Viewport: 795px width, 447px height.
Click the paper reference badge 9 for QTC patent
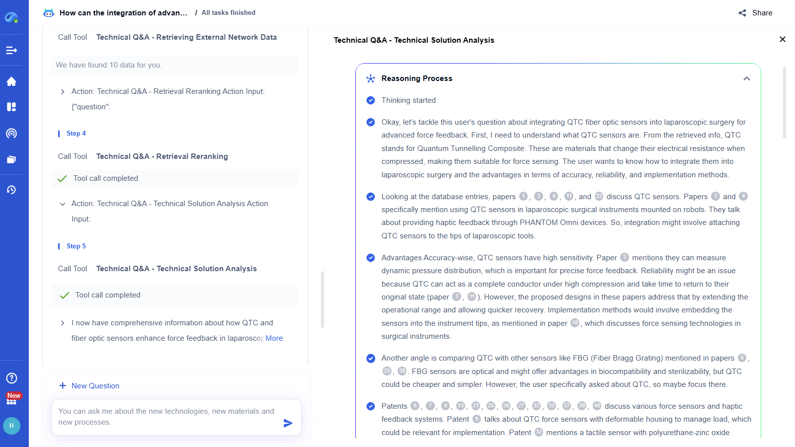(477, 419)
